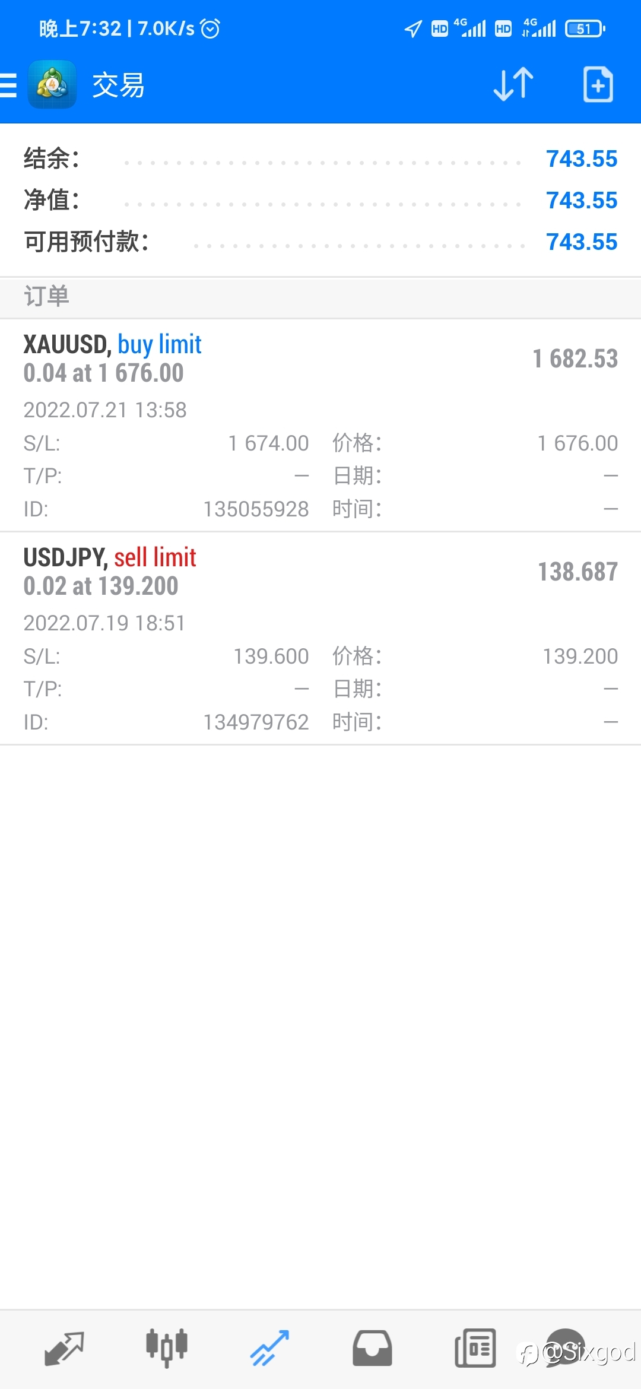The image size is (641, 1389).
Task: Tap the battery indicator in status bar
Action: 585,28
